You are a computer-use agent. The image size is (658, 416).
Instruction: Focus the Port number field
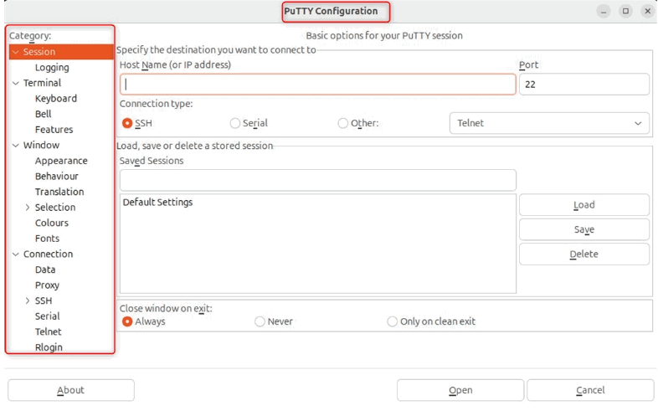pos(583,85)
